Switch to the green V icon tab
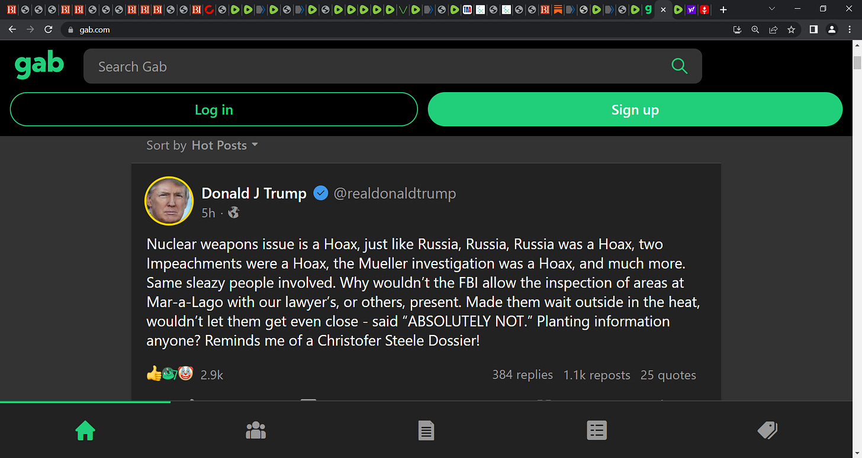The image size is (862, 458). pyautogui.click(x=403, y=10)
